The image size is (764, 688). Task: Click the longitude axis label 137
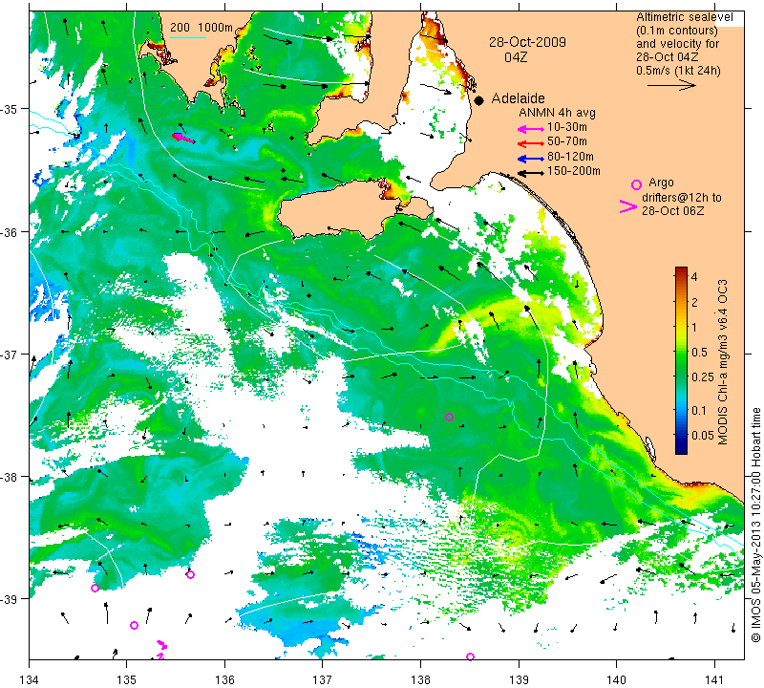point(323,678)
